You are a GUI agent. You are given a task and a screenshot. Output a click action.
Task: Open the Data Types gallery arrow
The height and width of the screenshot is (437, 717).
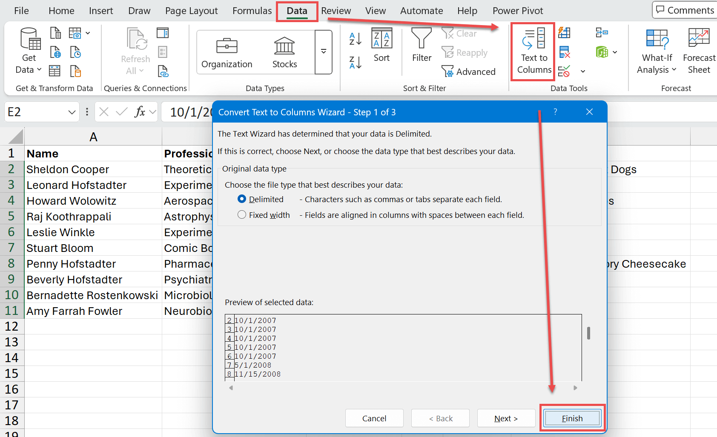[324, 52]
